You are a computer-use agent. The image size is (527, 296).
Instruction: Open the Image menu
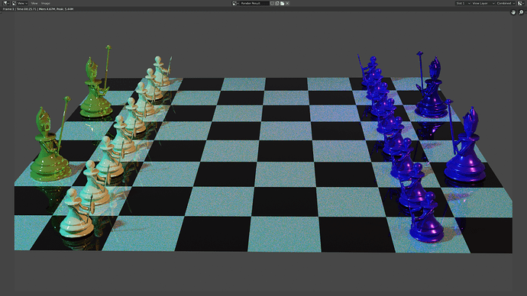click(45, 3)
